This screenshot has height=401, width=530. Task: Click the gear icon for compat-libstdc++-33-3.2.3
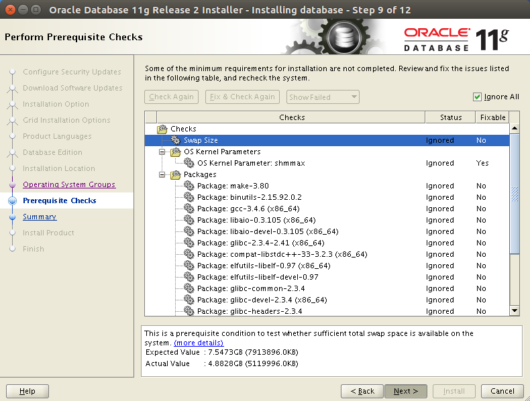point(189,254)
